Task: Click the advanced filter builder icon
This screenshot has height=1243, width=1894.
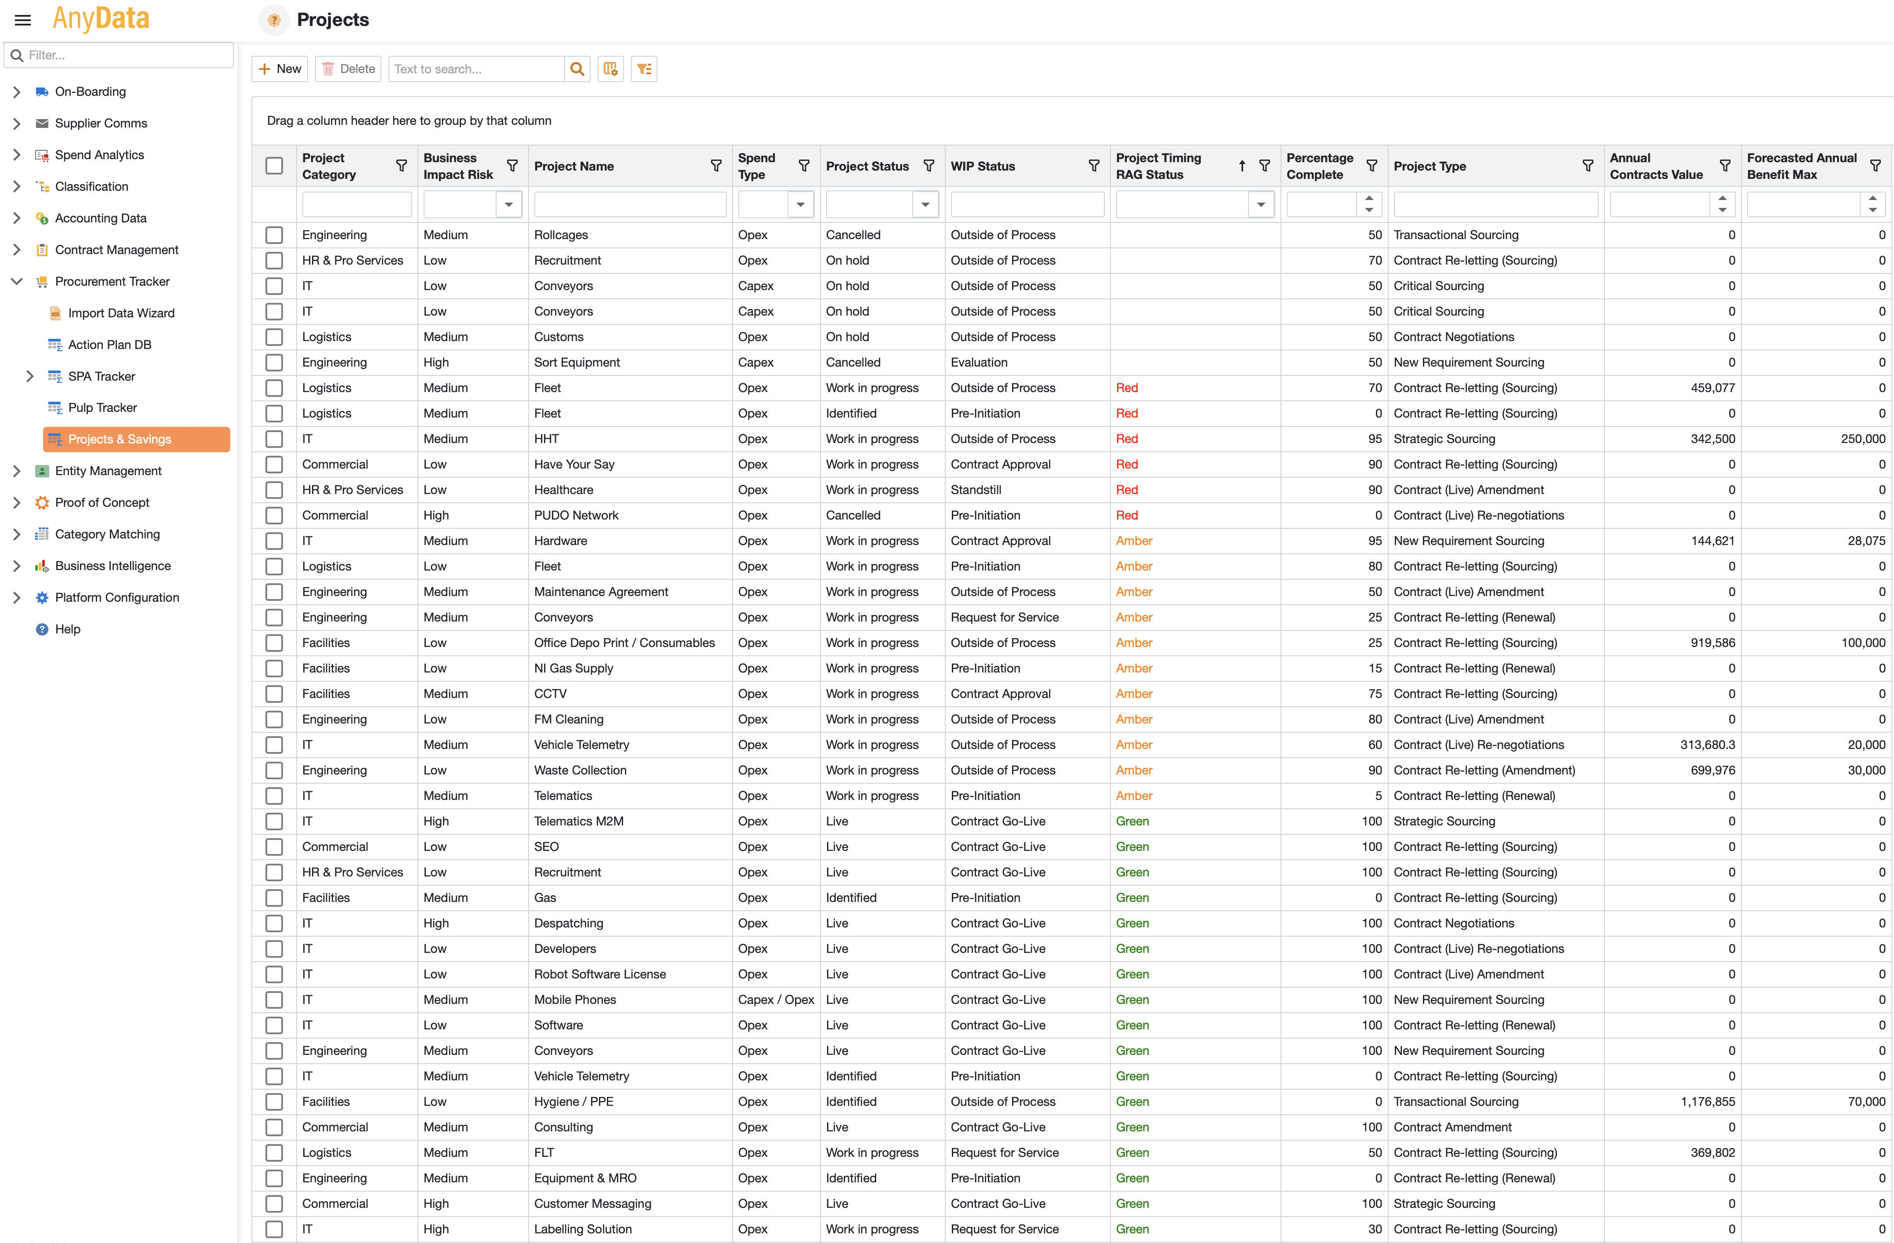Action: [644, 69]
